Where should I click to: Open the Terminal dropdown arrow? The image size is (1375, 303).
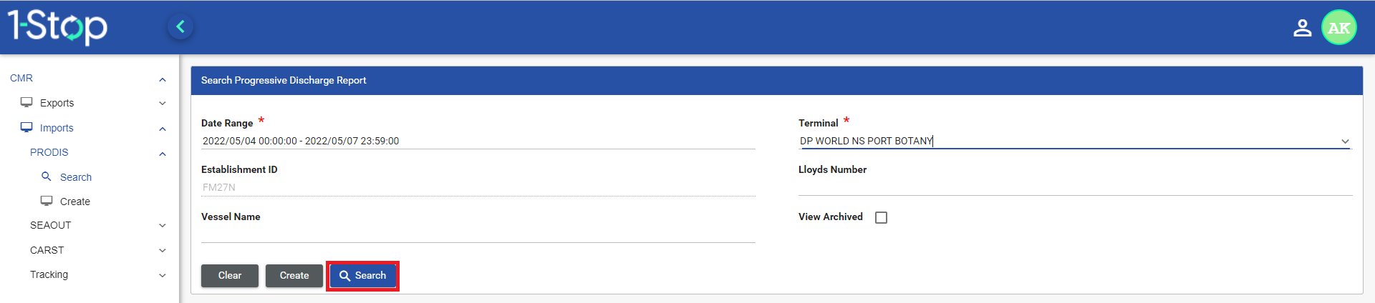[x=1345, y=141]
